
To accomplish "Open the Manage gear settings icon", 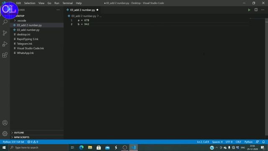I will click(5, 133).
